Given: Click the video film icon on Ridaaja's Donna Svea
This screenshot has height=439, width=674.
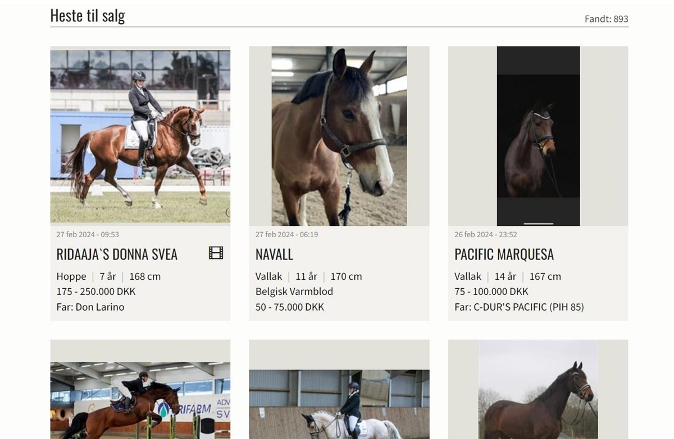Looking at the screenshot, I should [216, 253].
